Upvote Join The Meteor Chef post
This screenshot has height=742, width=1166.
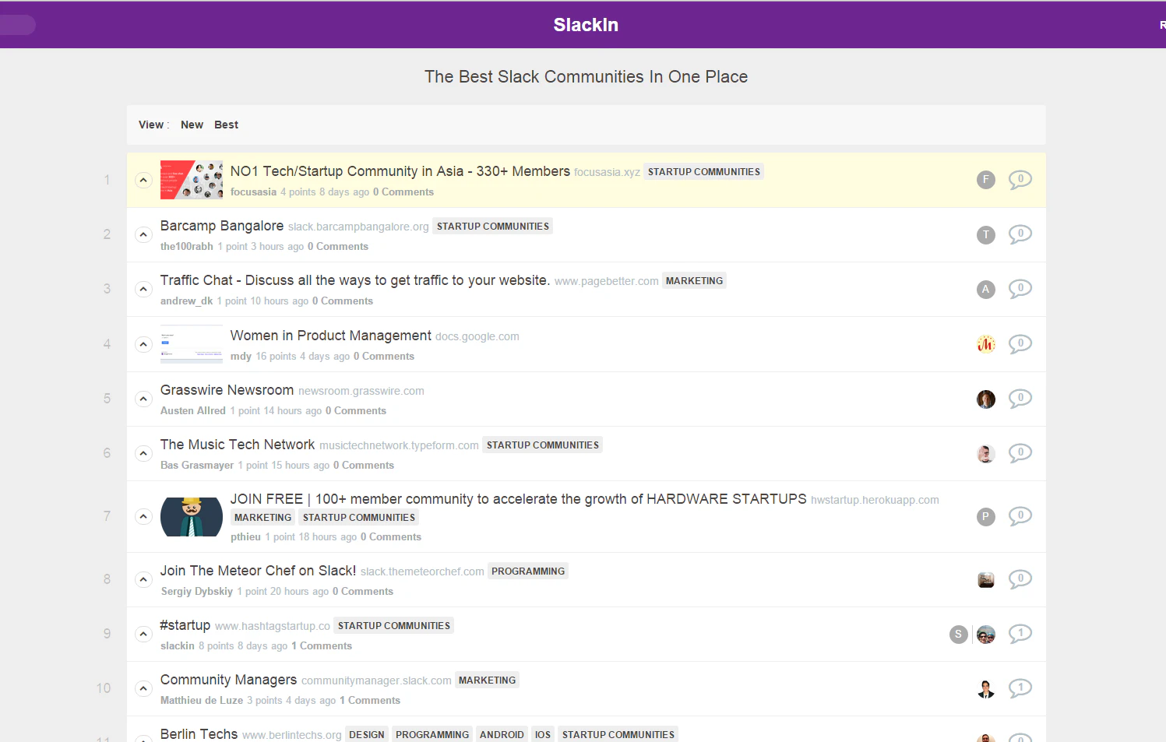[143, 579]
